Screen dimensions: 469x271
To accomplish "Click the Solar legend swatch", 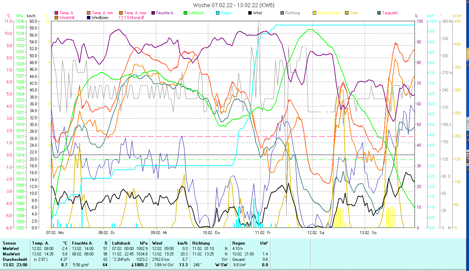I will 347,13.
